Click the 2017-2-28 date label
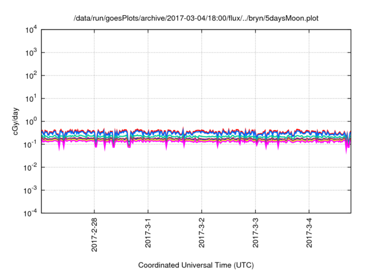The height and width of the screenshot is (271, 387). click(94, 235)
